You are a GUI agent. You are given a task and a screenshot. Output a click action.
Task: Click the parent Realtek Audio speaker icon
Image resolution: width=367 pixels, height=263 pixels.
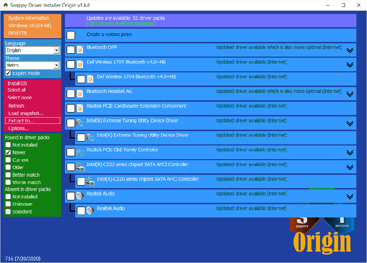tap(80, 196)
